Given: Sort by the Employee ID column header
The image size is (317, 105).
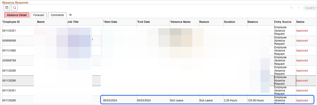Looking at the screenshot, I should click(11, 22).
